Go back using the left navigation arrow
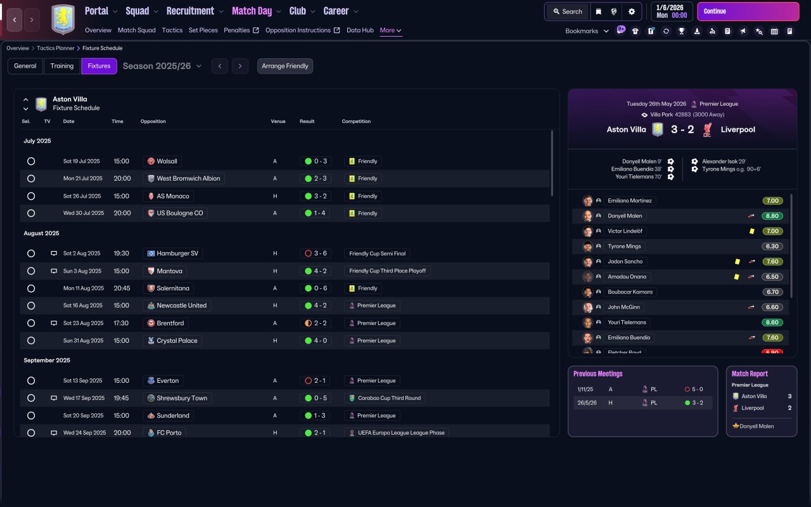The image size is (811, 507). click(x=15, y=20)
